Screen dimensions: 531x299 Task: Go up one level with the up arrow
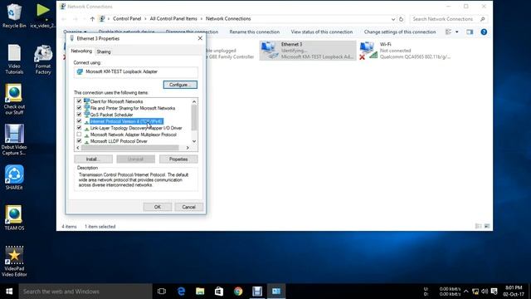pos(92,19)
